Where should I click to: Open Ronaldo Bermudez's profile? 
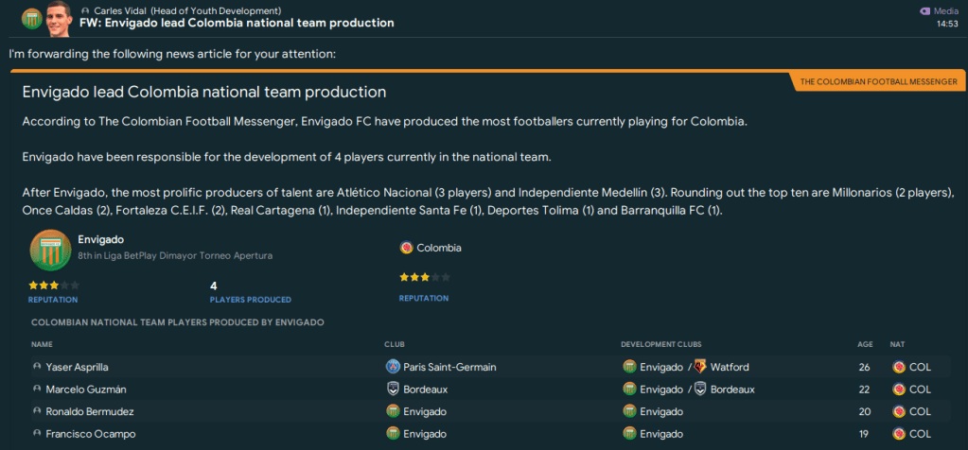[89, 412]
